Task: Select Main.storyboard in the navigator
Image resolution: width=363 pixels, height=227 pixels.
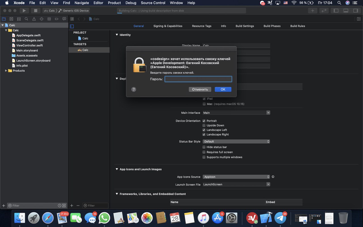Action: [27, 51]
